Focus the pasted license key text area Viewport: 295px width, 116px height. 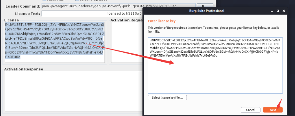pyautogui.click(x=215, y=65)
